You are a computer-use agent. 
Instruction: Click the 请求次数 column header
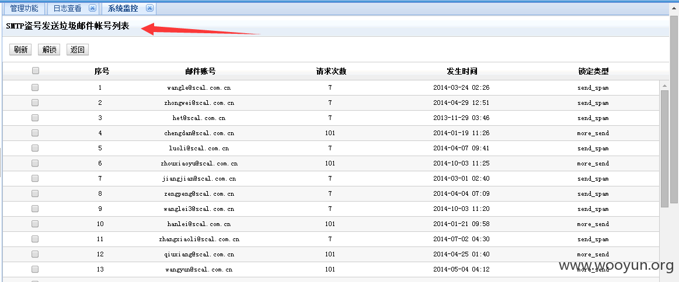point(331,71)
